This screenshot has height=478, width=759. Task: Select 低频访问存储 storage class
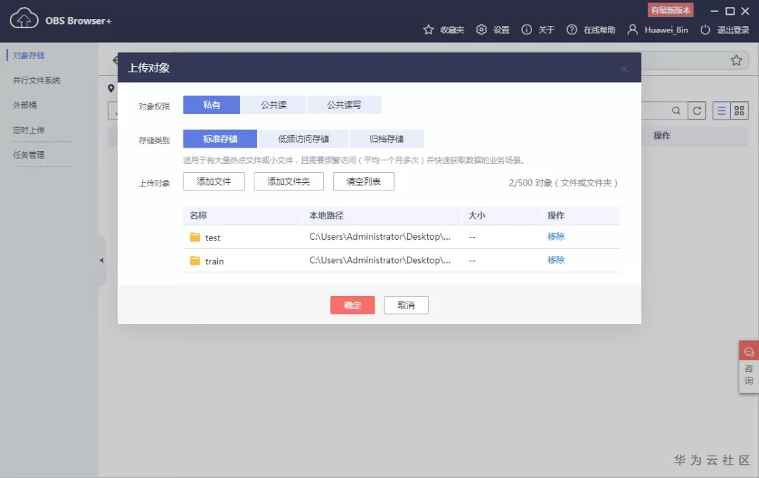click(x=304, y=139)
